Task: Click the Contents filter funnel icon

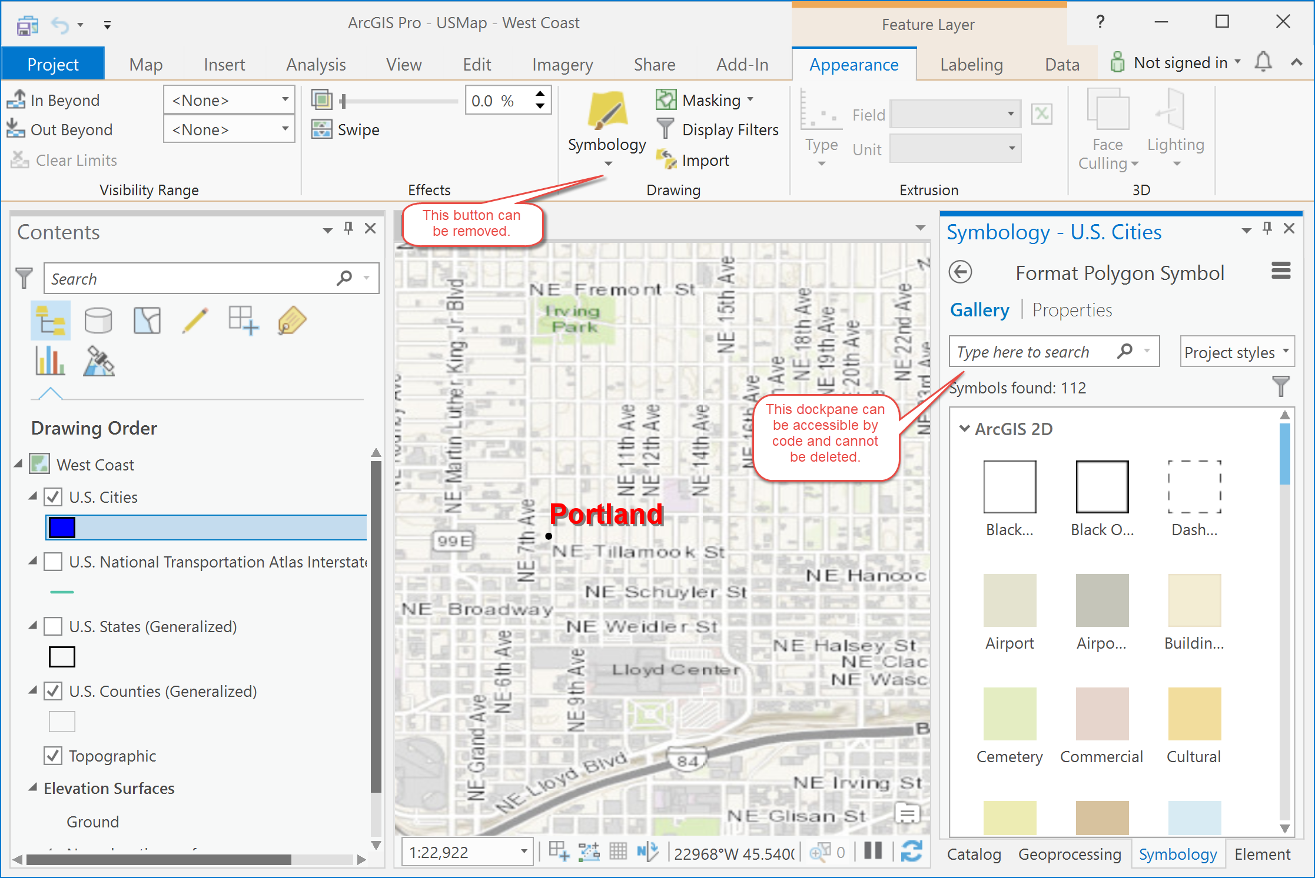Action: (24, 278)
